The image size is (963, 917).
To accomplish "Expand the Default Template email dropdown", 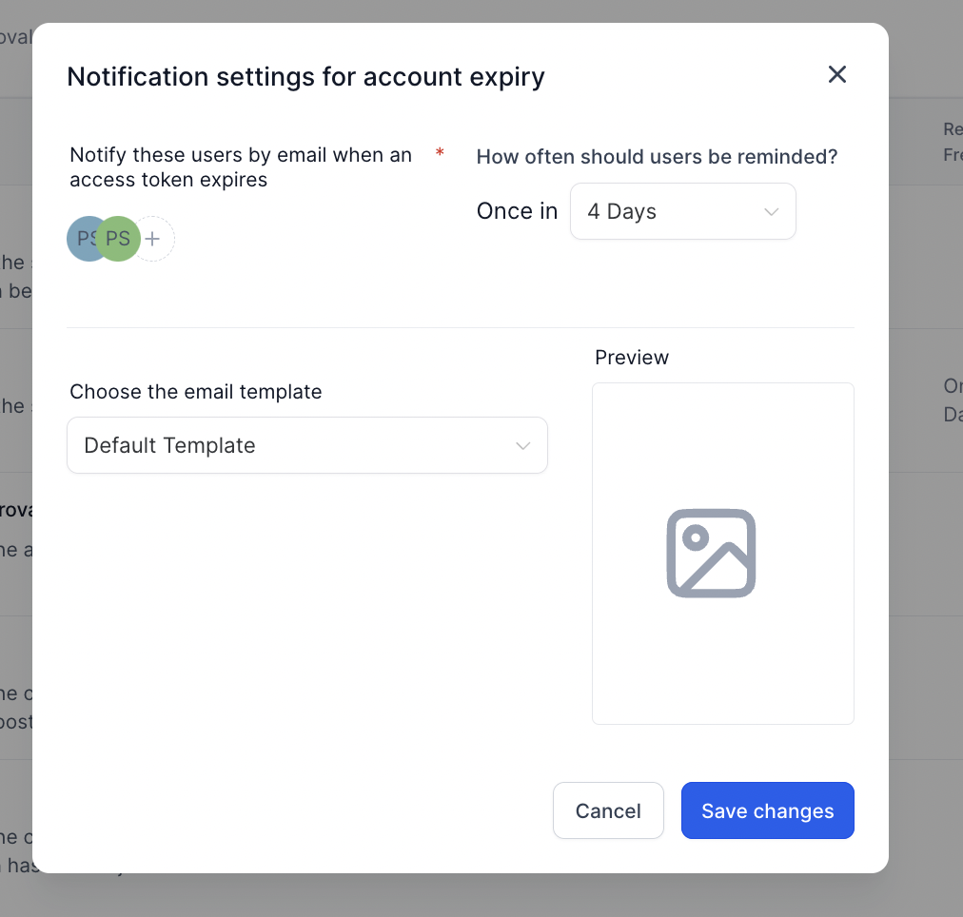I will click(306, 445).
